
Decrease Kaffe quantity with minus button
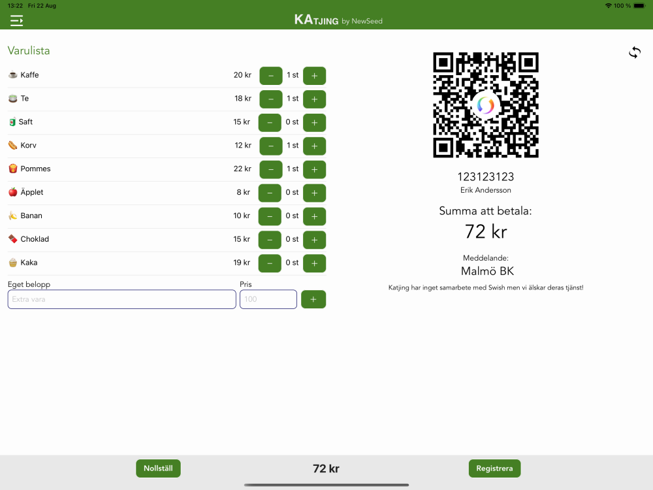coord(271,76)
